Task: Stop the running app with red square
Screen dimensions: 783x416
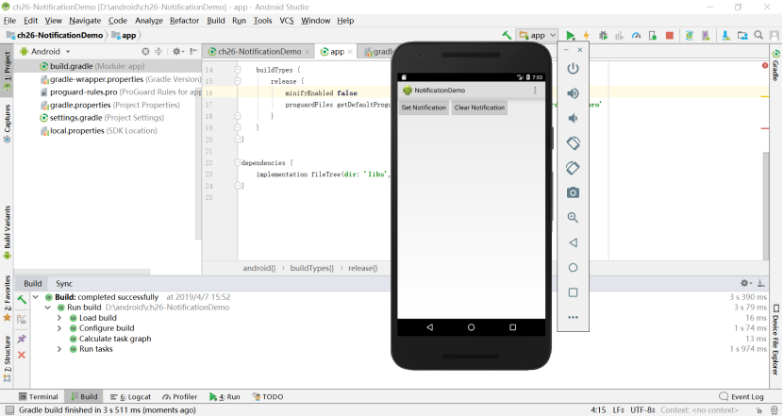Action: (669, 36)
